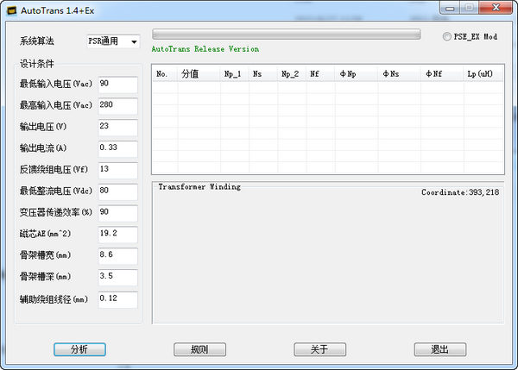
Task: Click the 最高输入电压 (Vac) field
Action: (x=118, y=106)
